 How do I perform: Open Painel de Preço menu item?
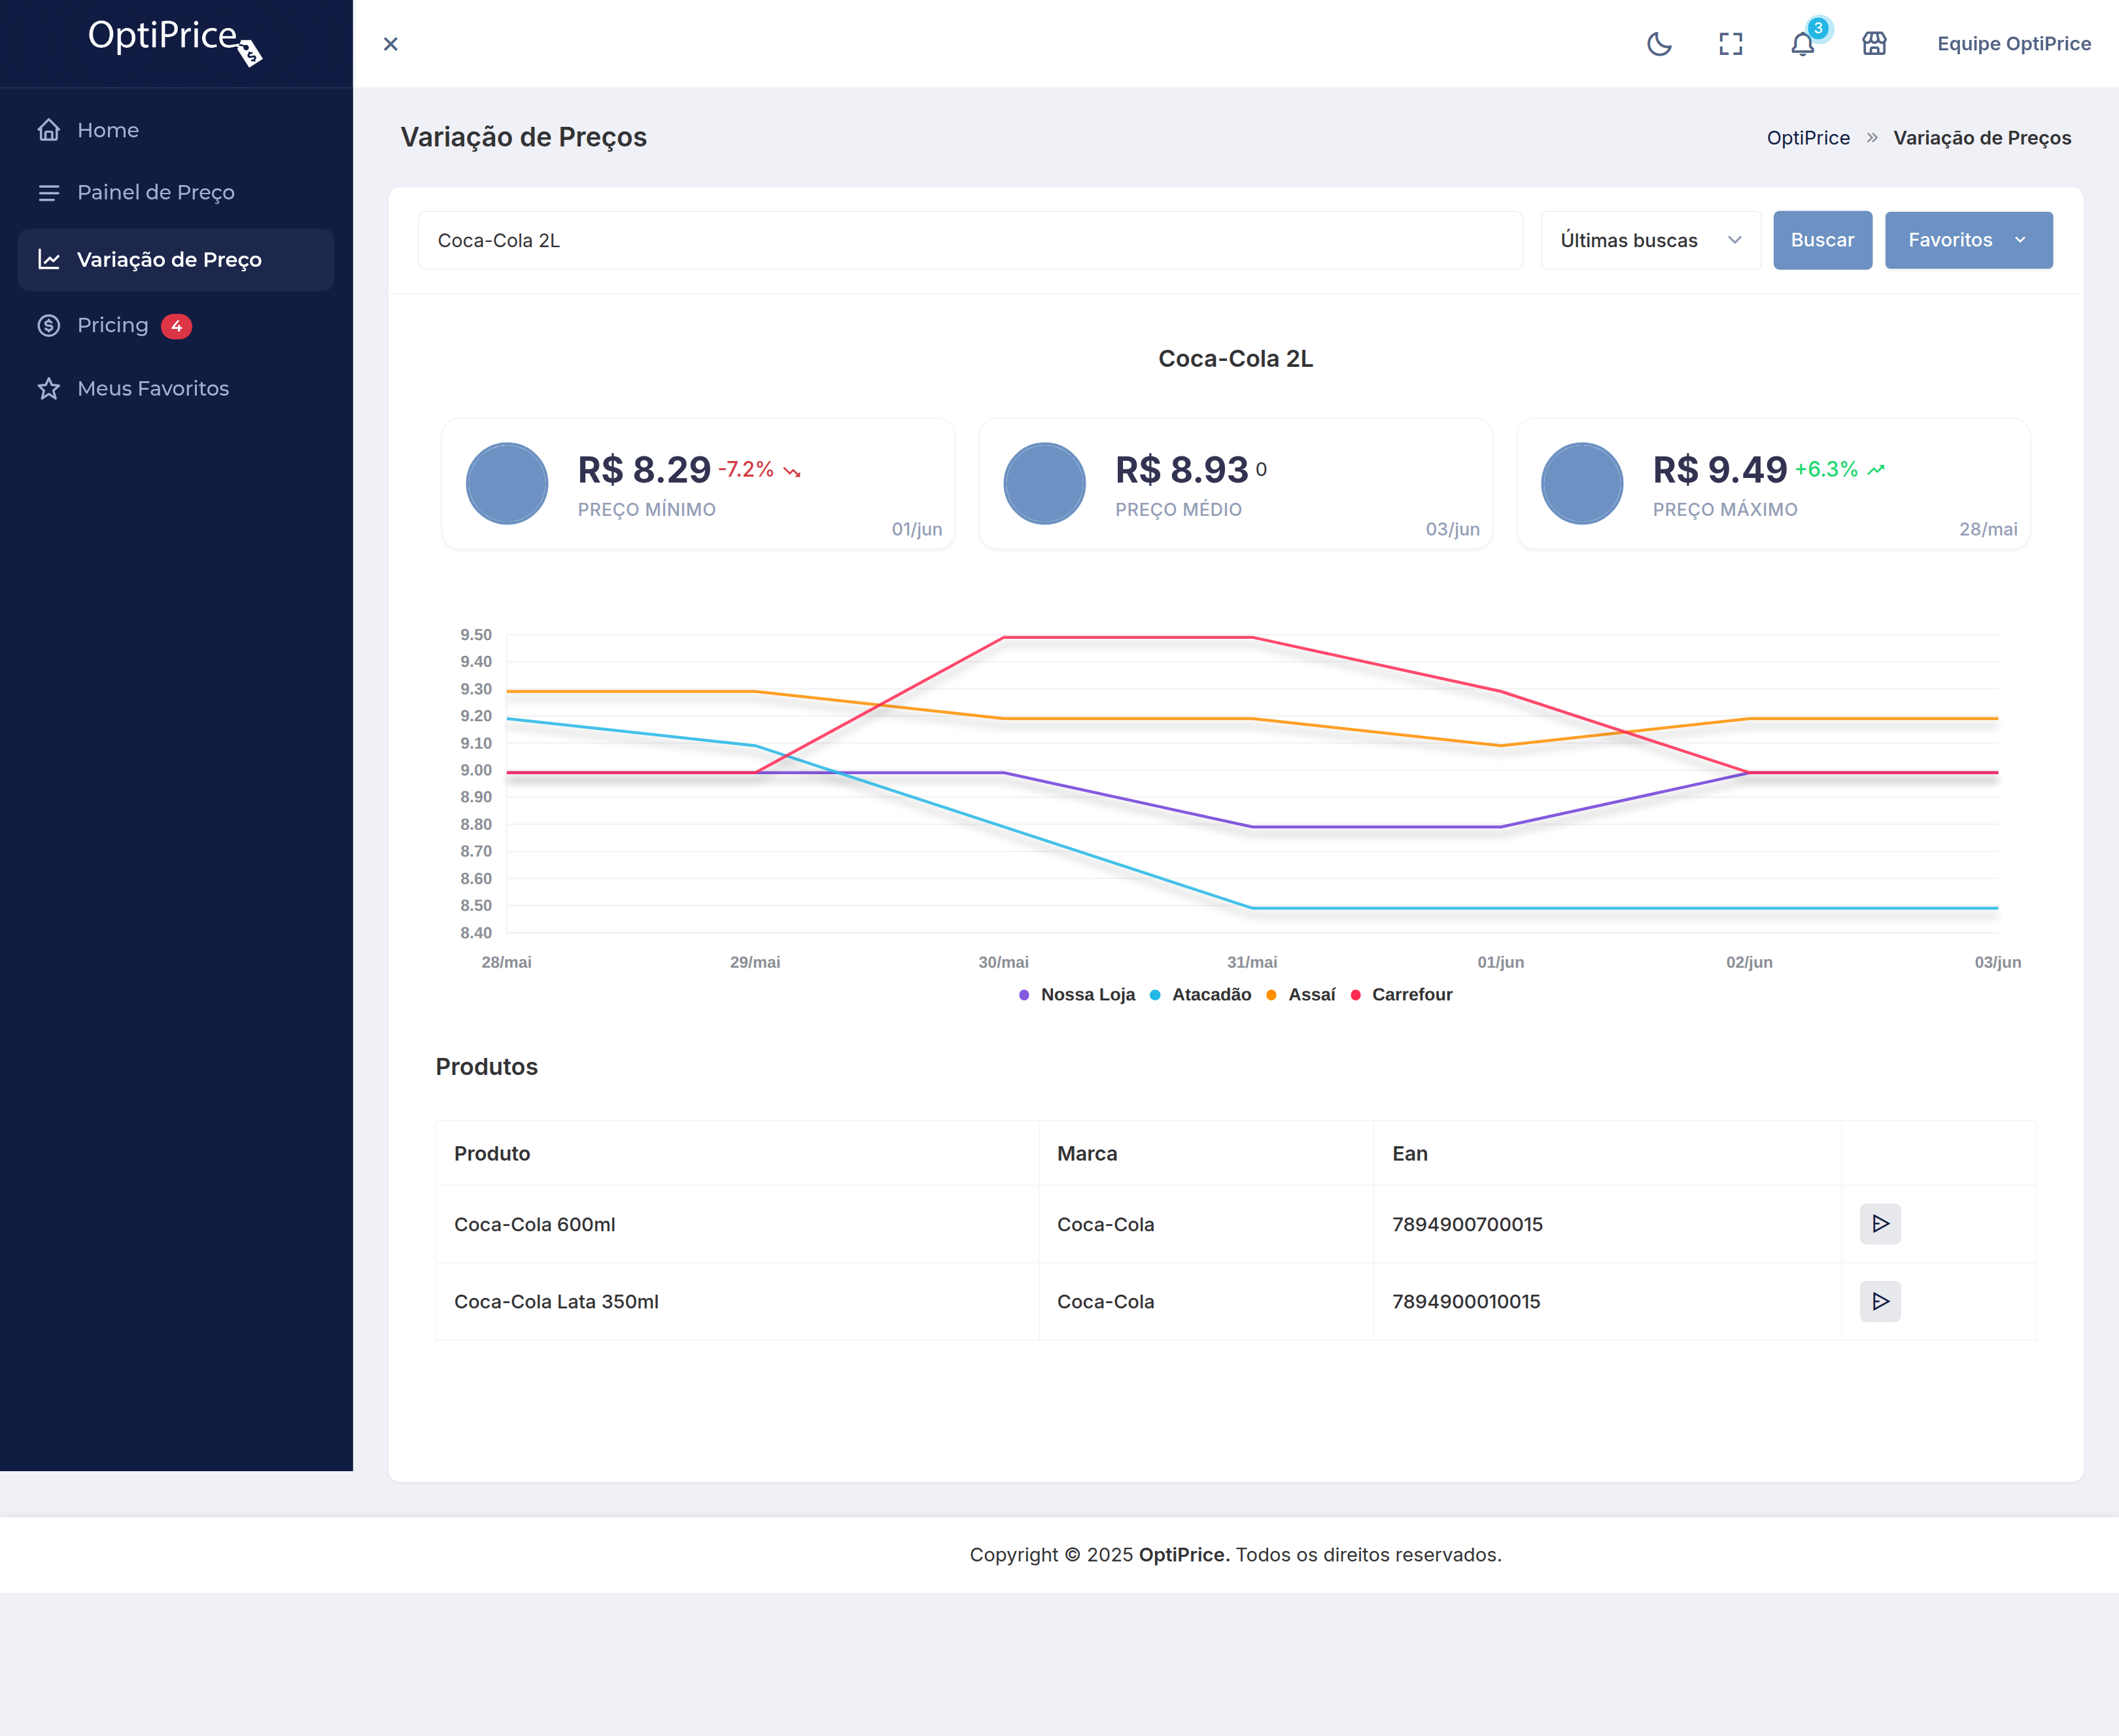coord(176,192)
